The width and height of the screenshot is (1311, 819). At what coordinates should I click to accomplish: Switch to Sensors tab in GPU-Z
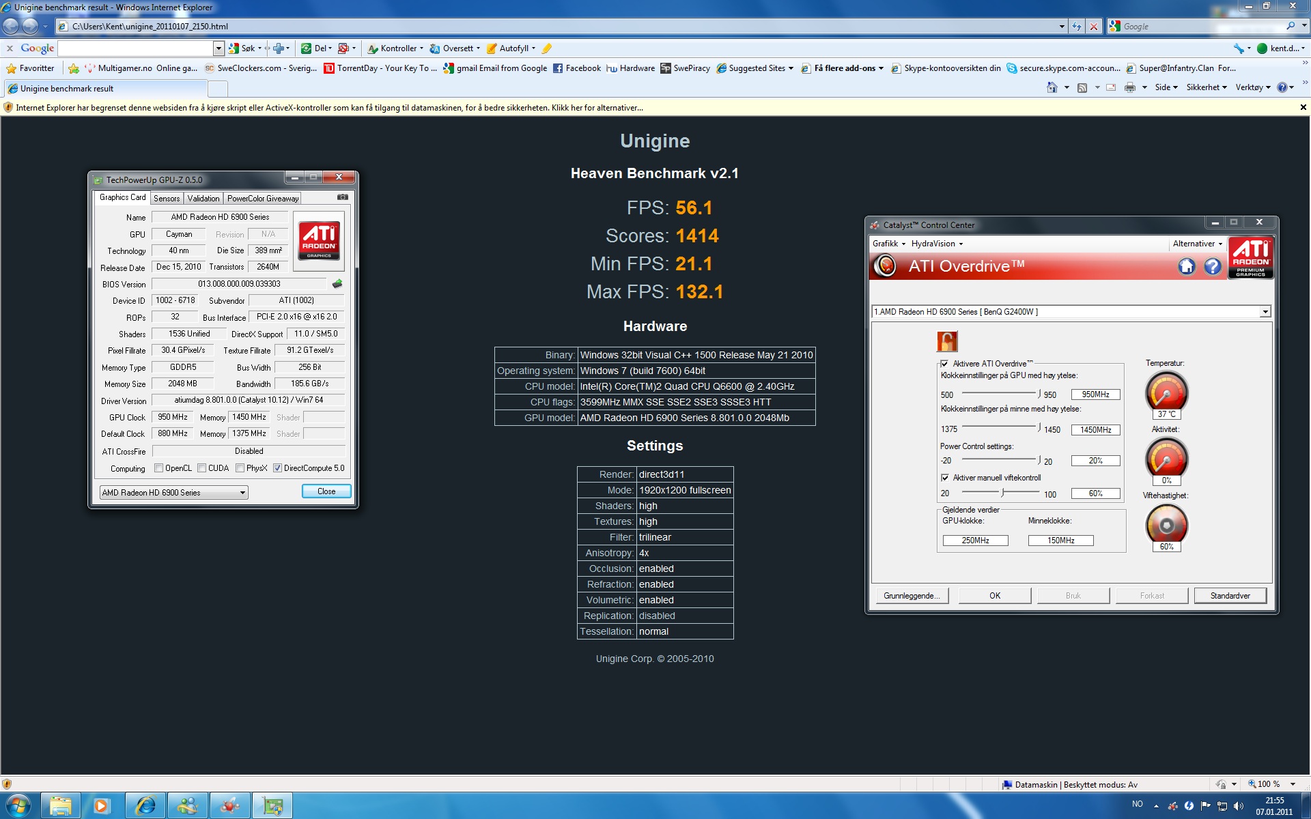[x=167, y=199]
